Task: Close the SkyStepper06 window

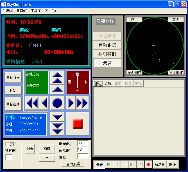Action: pos(184,4)
